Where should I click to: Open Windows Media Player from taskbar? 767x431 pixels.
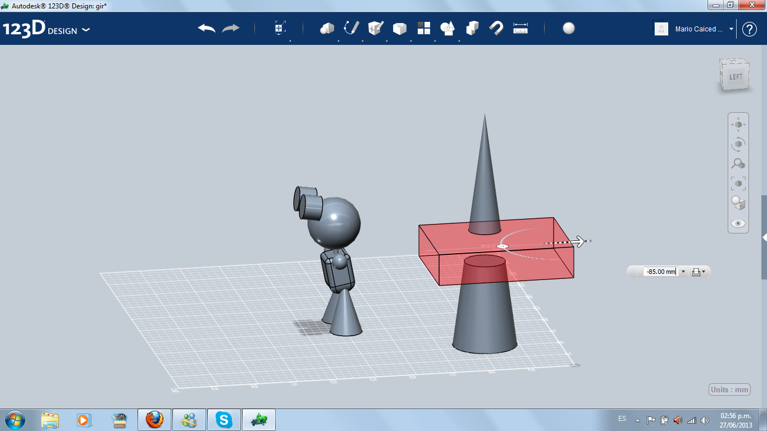84,420
